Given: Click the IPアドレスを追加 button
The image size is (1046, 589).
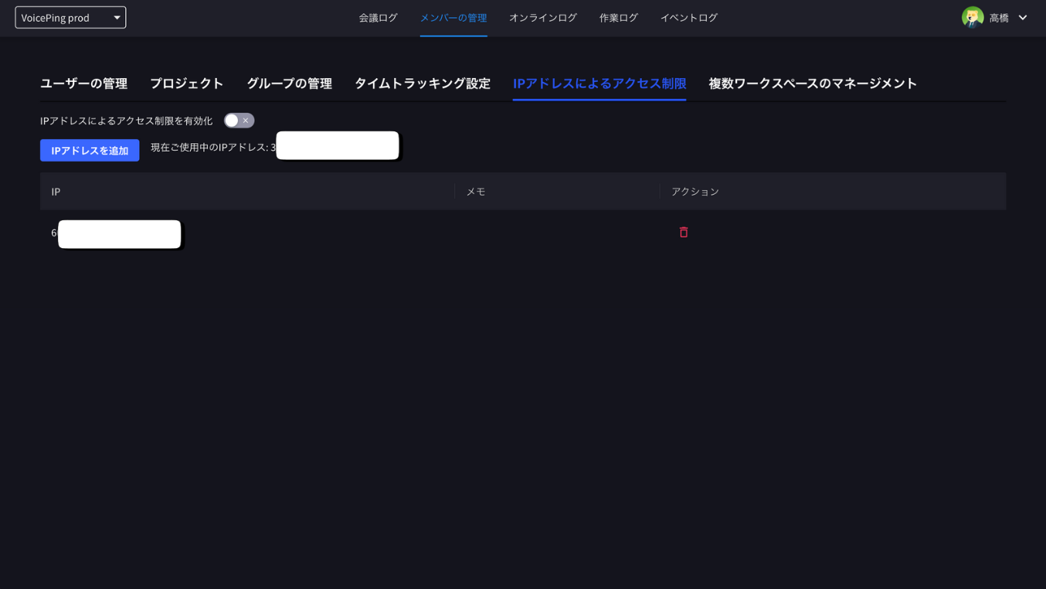Looking at the screenshot, I should (x=90, y=150).
